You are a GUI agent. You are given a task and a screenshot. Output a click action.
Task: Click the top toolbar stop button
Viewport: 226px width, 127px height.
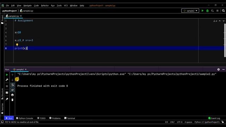[x=218, y=11]
